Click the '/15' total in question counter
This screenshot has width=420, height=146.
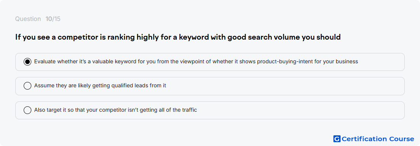(x=56, y=19)
